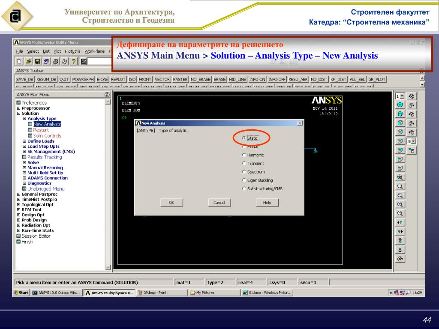Click the Pan model down arrow icon
Screen dimensions: 439x329
pyautogui.click(x=400, y=250)
